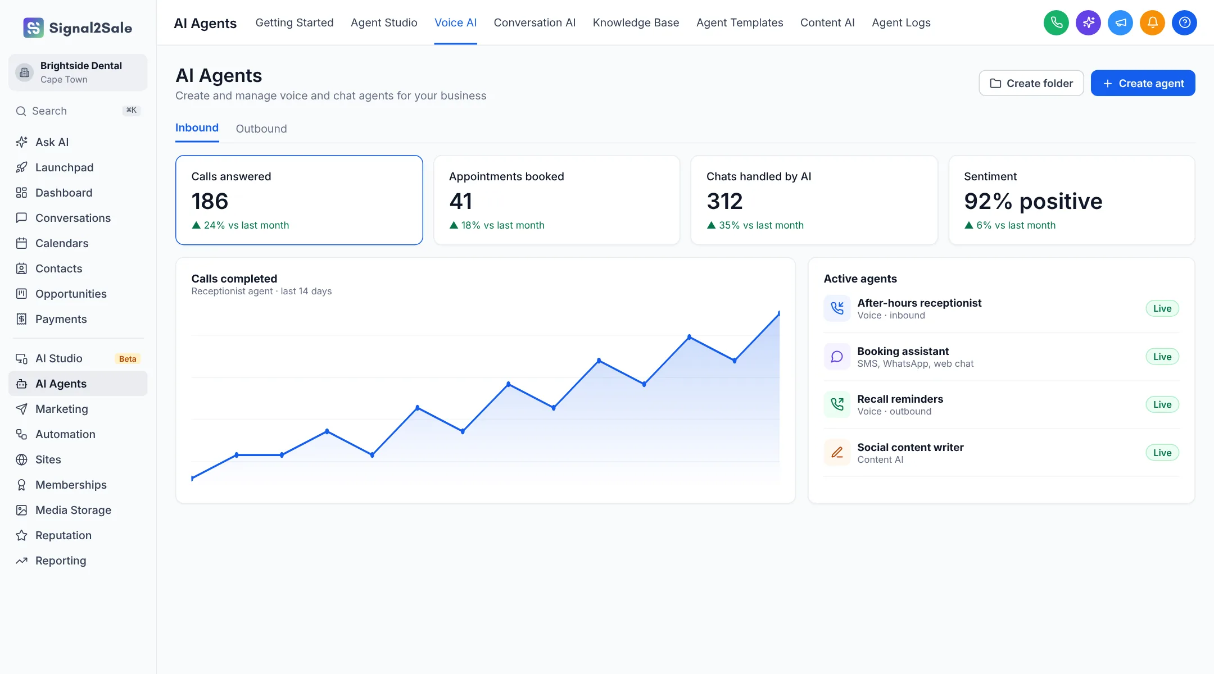Click the Live badge for After-hours receptionist
The image size is (1214, 674).
(1162, 308)
